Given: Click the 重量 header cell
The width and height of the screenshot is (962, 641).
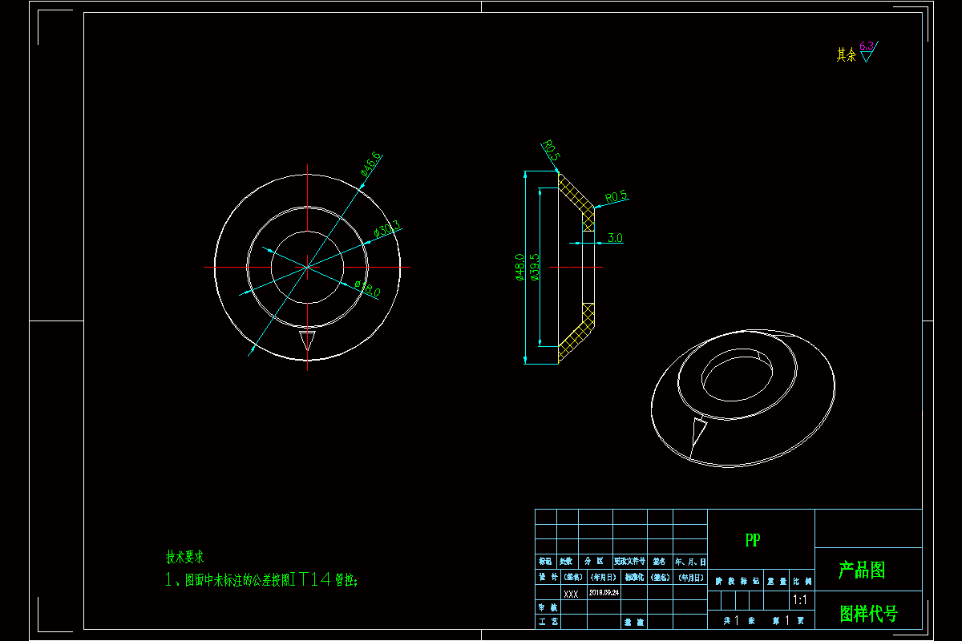Looking at the screenshot, I should [x=776, y=580].
